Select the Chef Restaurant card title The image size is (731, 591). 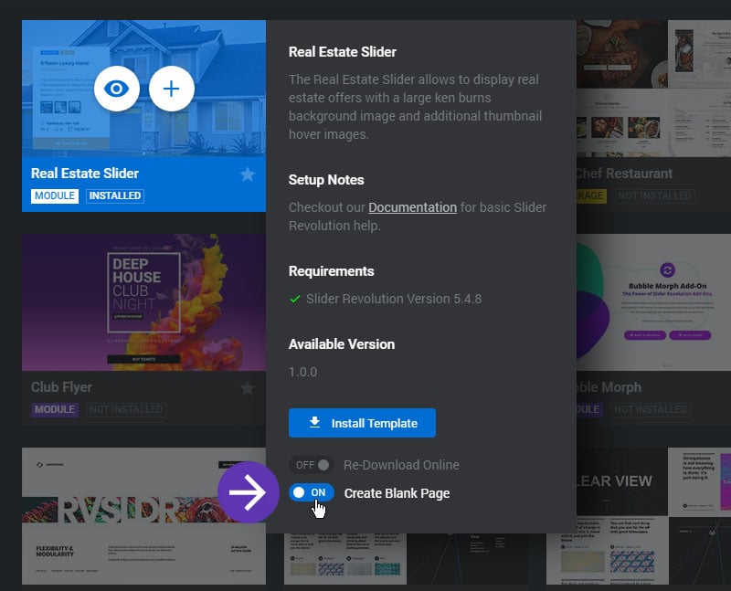point(624,174)
